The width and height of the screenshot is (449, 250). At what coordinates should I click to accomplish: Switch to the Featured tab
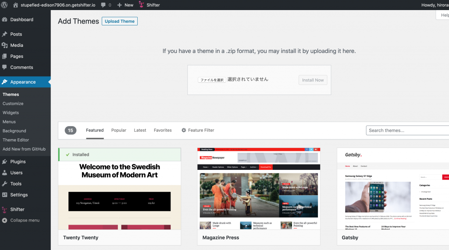95,130
